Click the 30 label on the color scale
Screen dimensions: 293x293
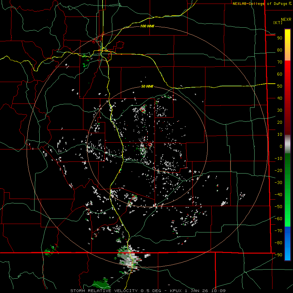point(280,110)
